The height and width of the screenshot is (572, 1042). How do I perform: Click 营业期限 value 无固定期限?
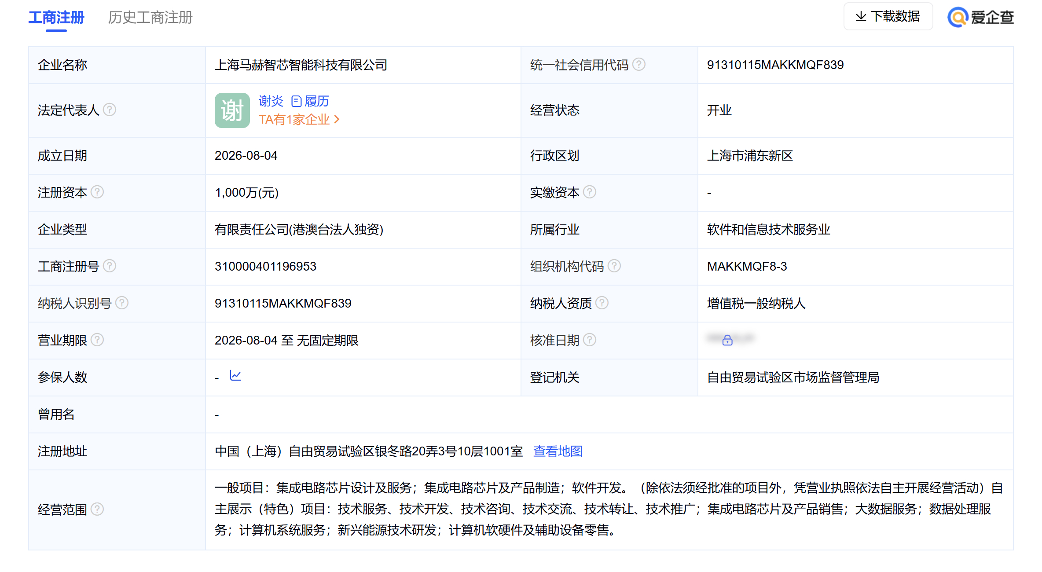coord(328,341)
